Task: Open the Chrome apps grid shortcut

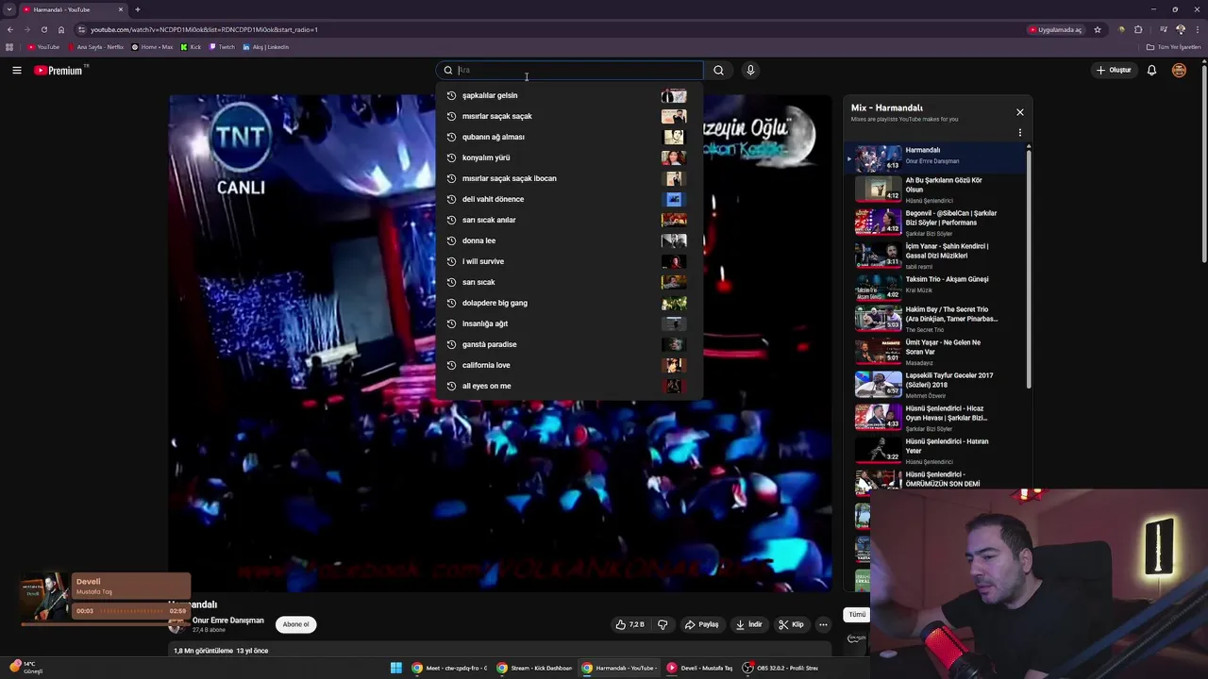Action: [9, 47]
